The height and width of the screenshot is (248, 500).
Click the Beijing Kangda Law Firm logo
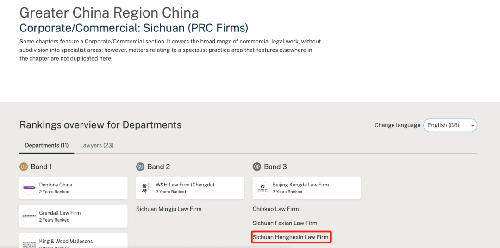click(262, 188)
